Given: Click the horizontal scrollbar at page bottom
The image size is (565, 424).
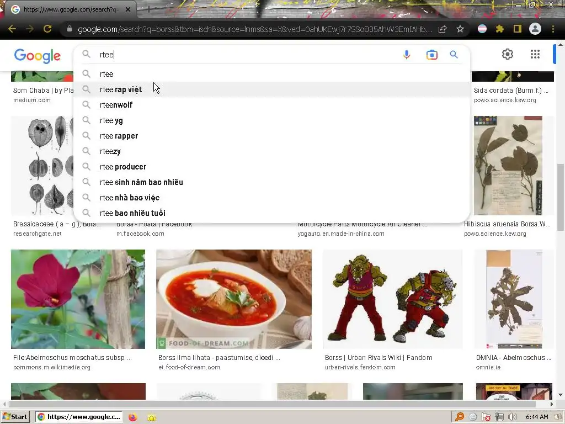Looking at the screenshot, I should [x=274, y=404].
